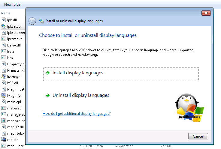Viewport: 221px width, 149px height.
Task: Click New folder in the Explorer toolbar
Action: pyautogui.click(x=13, y=4)
